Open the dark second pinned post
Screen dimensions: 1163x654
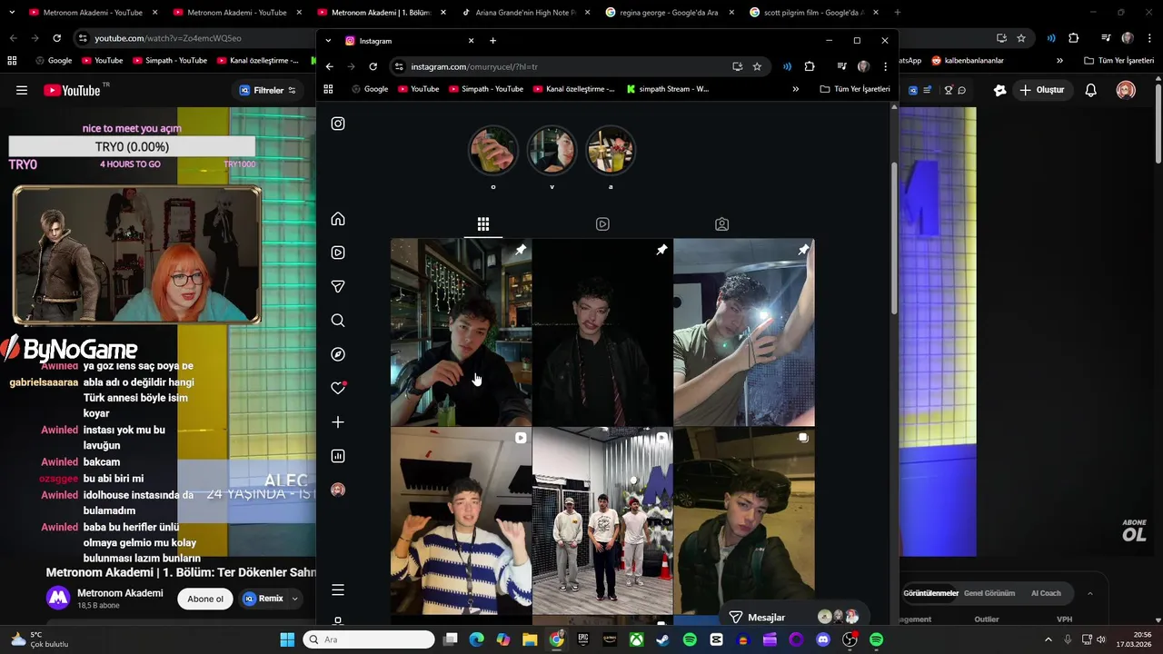(602, 332)
